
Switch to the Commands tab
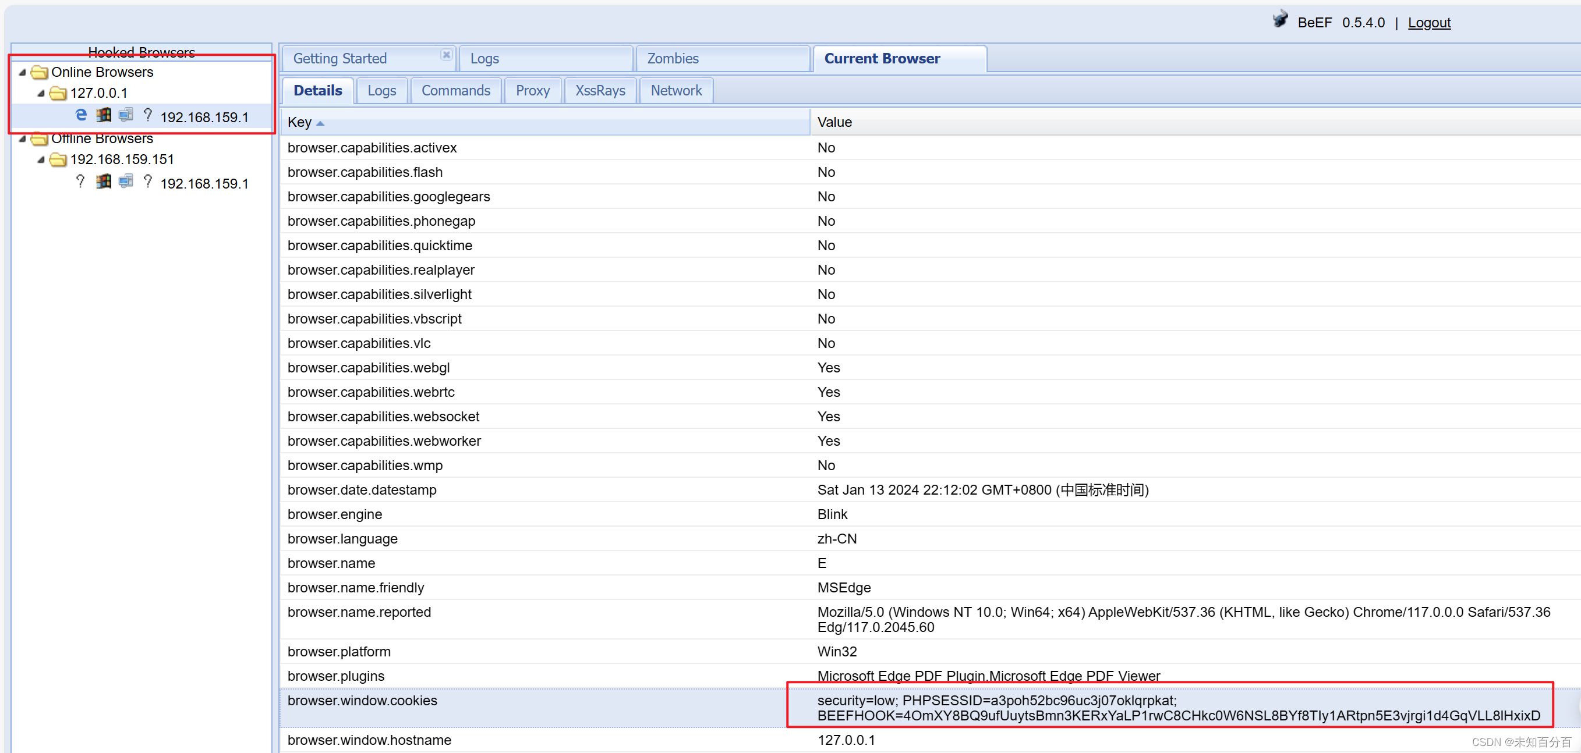click(456, 91)
